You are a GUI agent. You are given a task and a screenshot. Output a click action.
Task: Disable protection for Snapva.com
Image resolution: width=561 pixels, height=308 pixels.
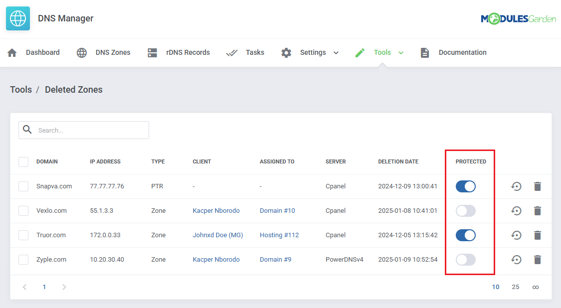(465, 186)
